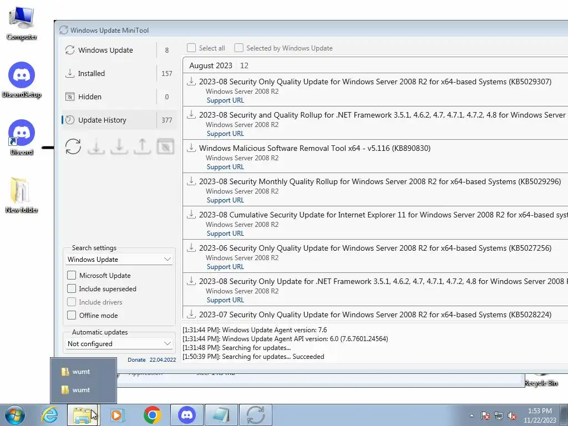Viewport: 568px width, 426px height.
Task: Click the 22.04.2022 version link
Action: click(x=163, y=359)
